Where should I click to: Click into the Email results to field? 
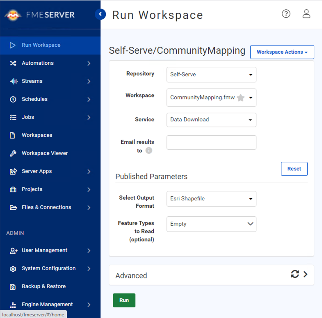tap(211, 142)
